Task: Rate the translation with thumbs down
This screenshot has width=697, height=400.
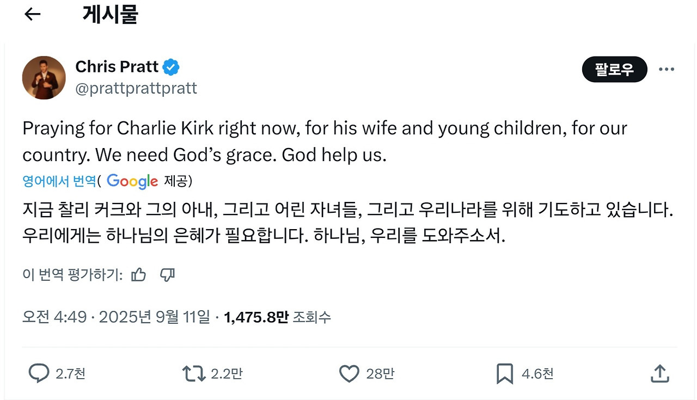Action: click(x=167, y=275)
